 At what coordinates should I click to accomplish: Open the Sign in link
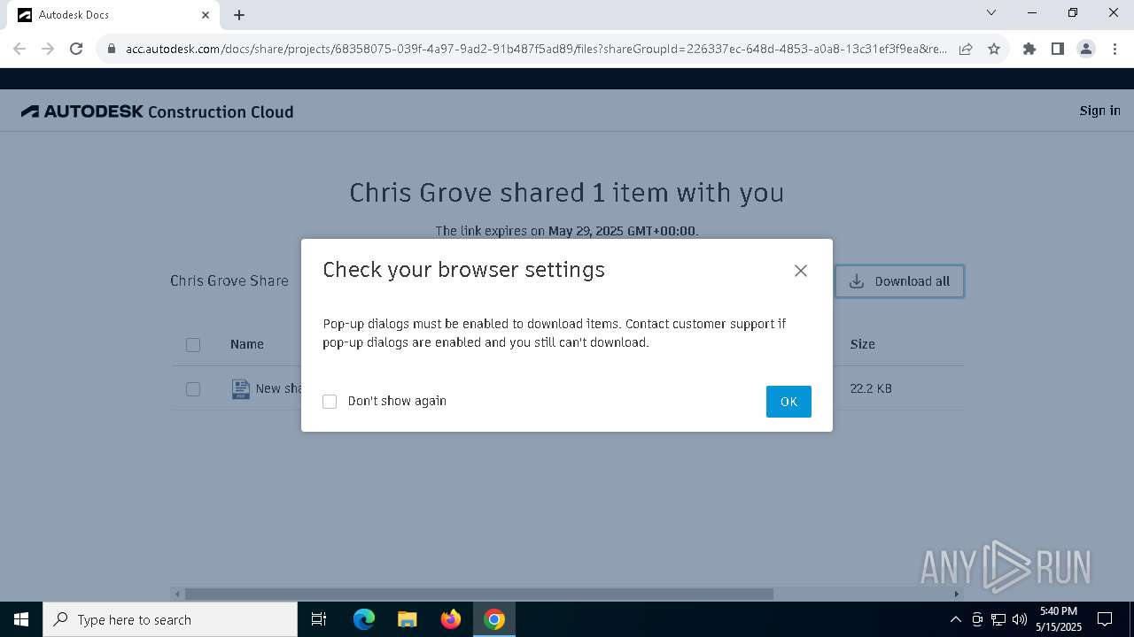coord(1099,111)
